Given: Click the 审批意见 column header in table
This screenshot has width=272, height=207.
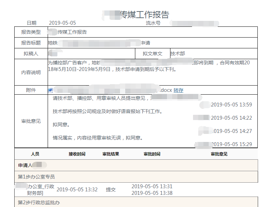Looking at the screenshot, I should (219, 154).
